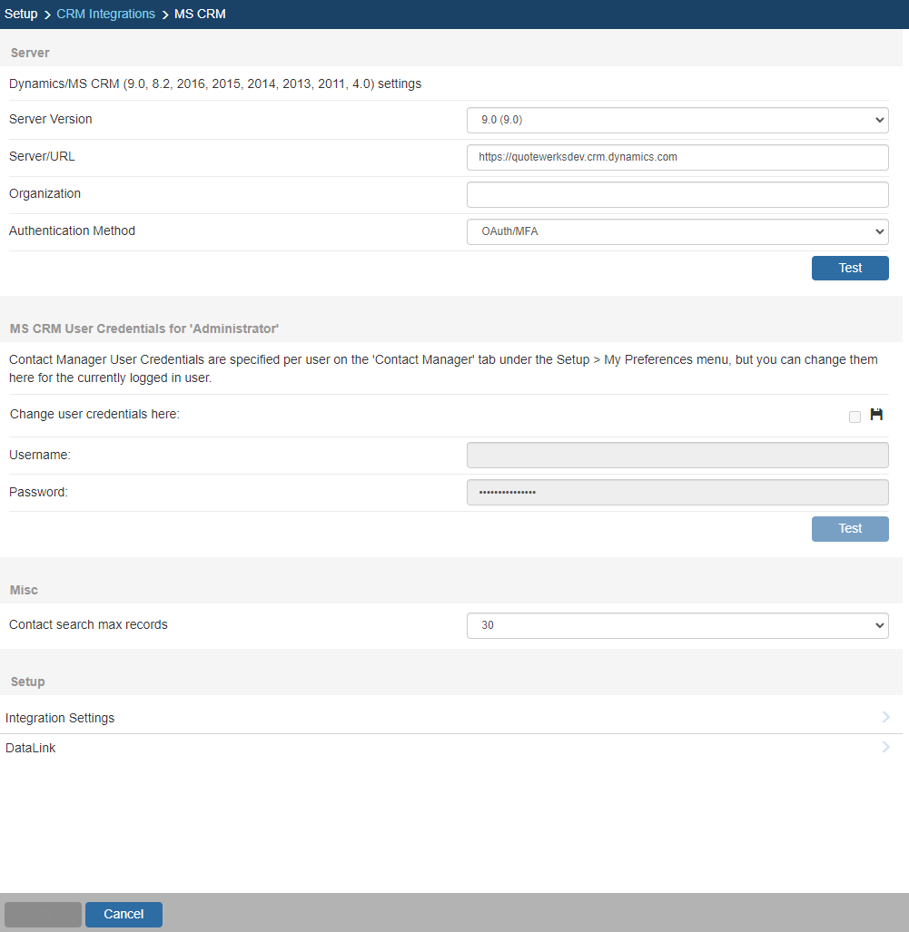Click MS CRM breadcrumb text
Screen dimensions: 909x932
click(200, 14)
